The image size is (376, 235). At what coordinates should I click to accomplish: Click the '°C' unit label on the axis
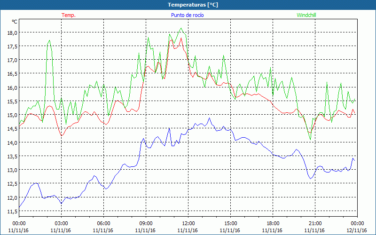point(15,22)
